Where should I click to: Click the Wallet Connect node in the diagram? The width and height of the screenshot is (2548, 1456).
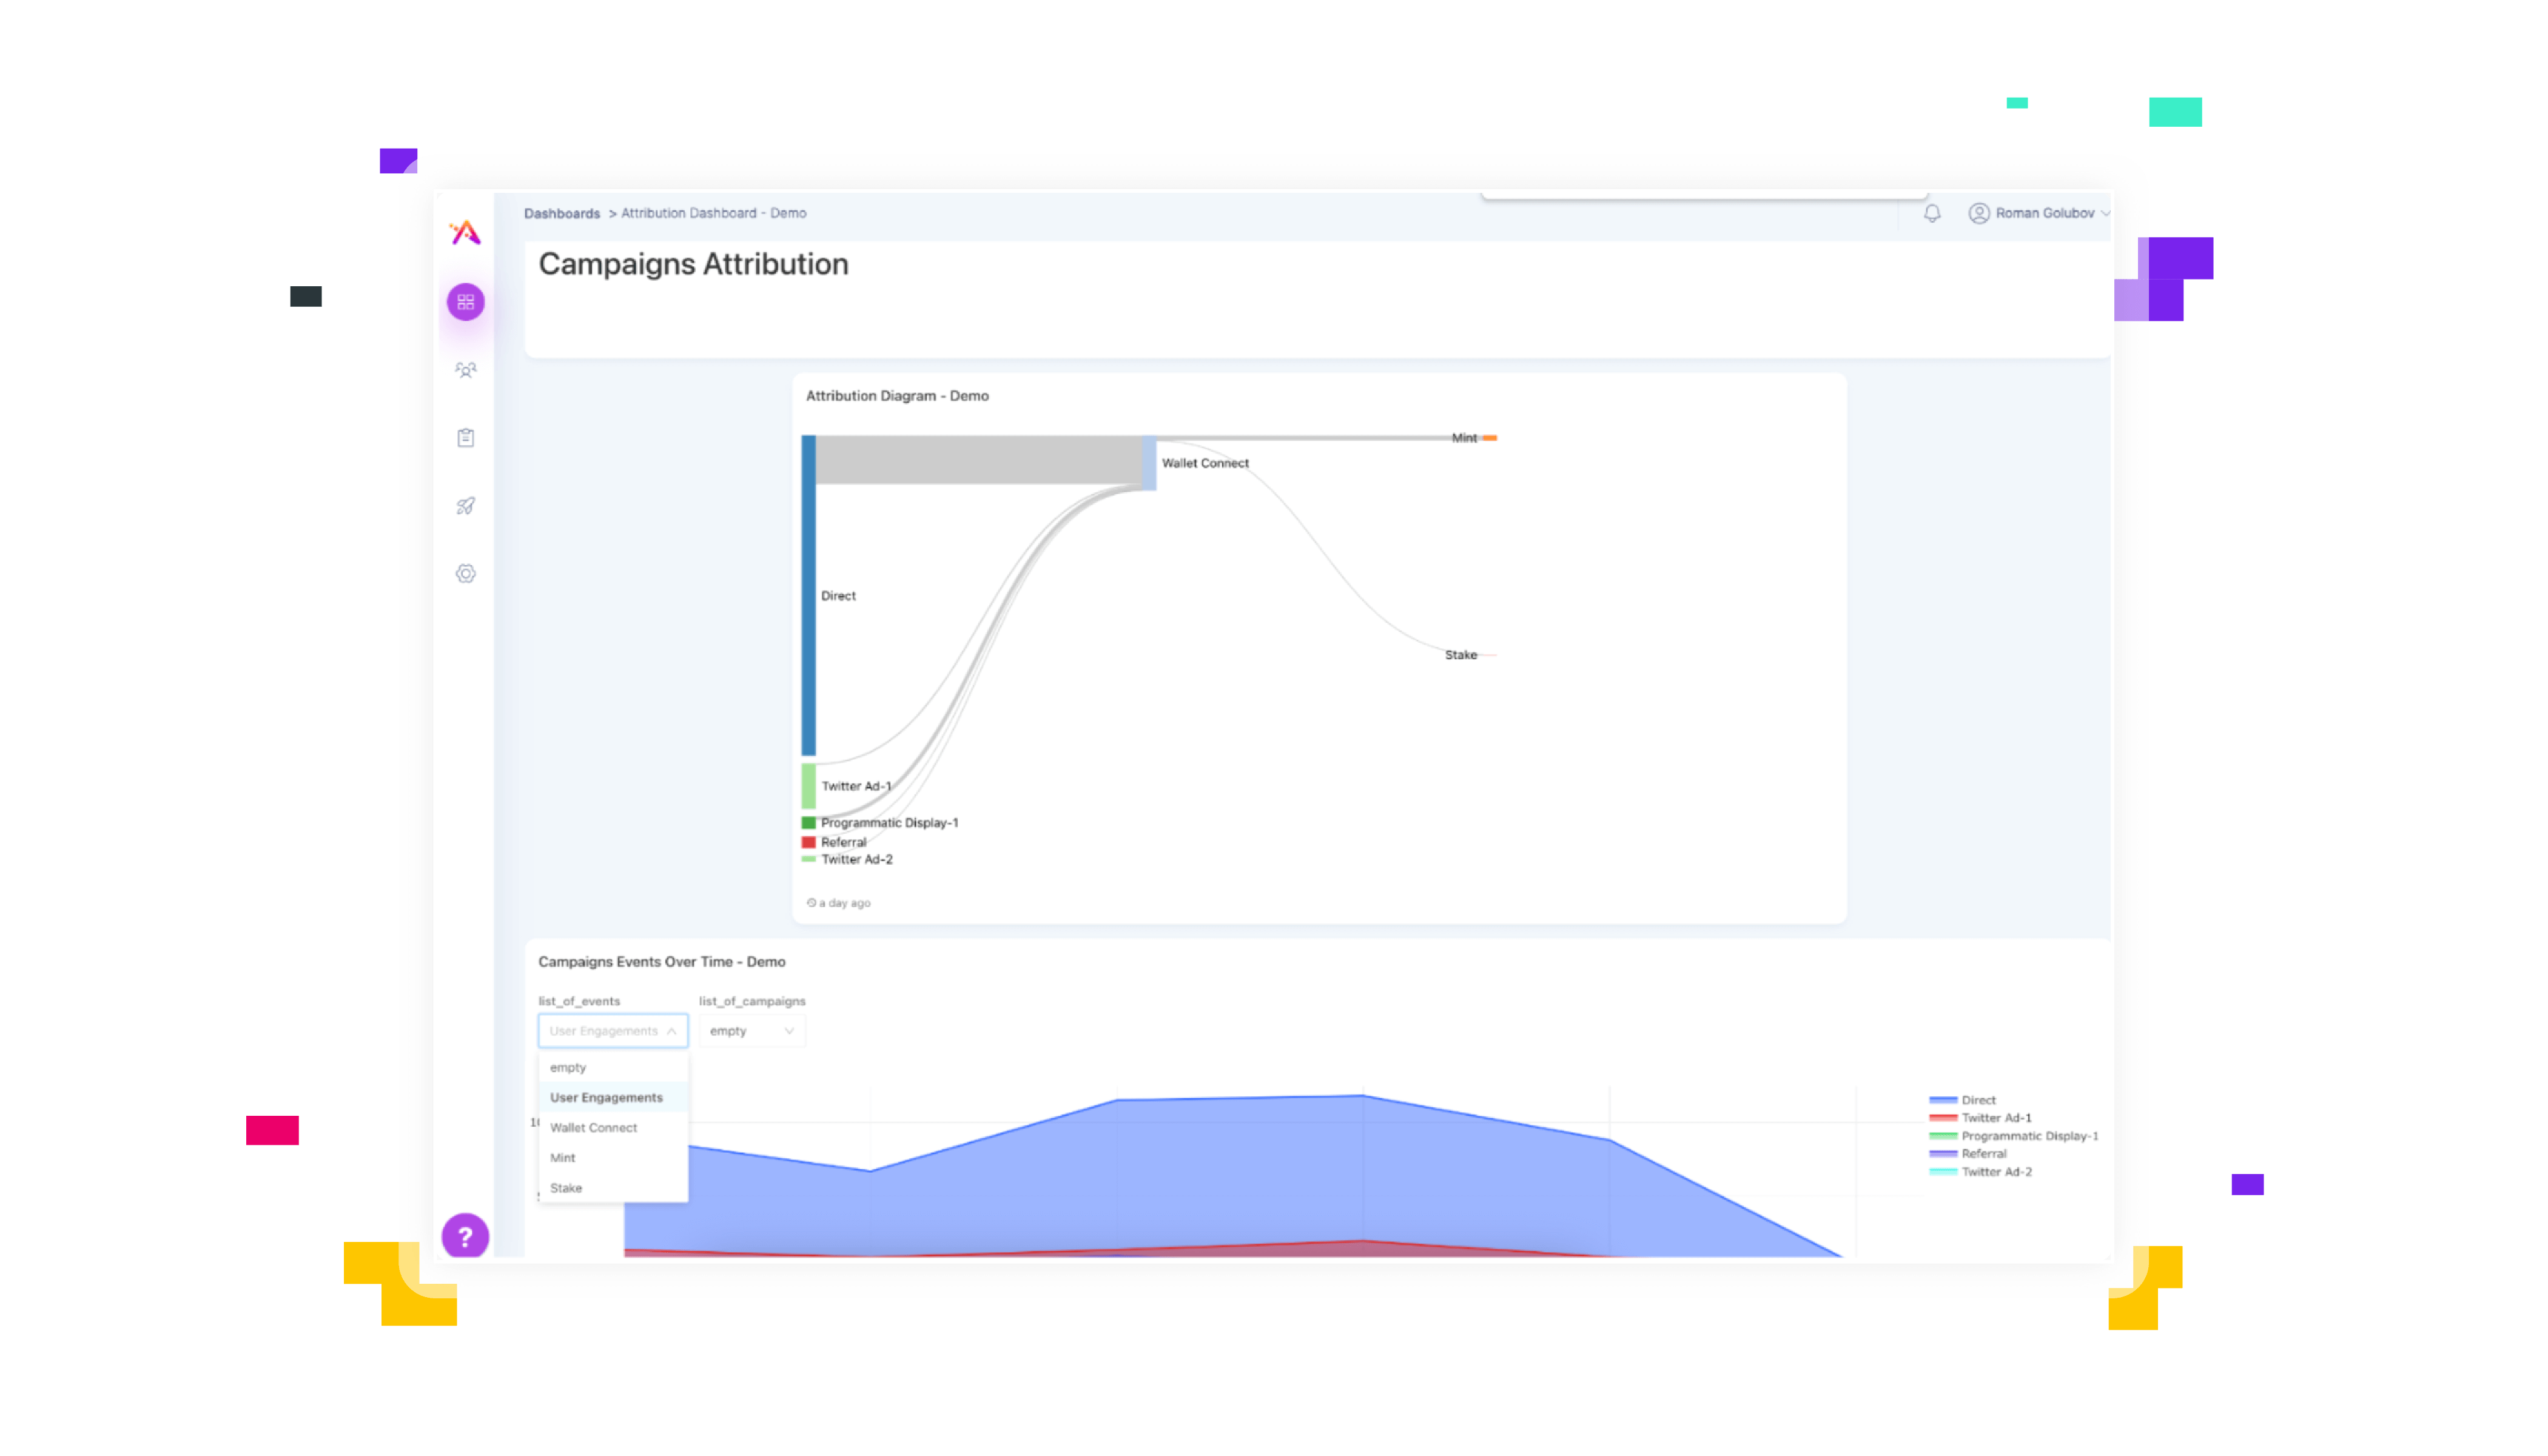pyautogui.click(x=1150, y=463)
